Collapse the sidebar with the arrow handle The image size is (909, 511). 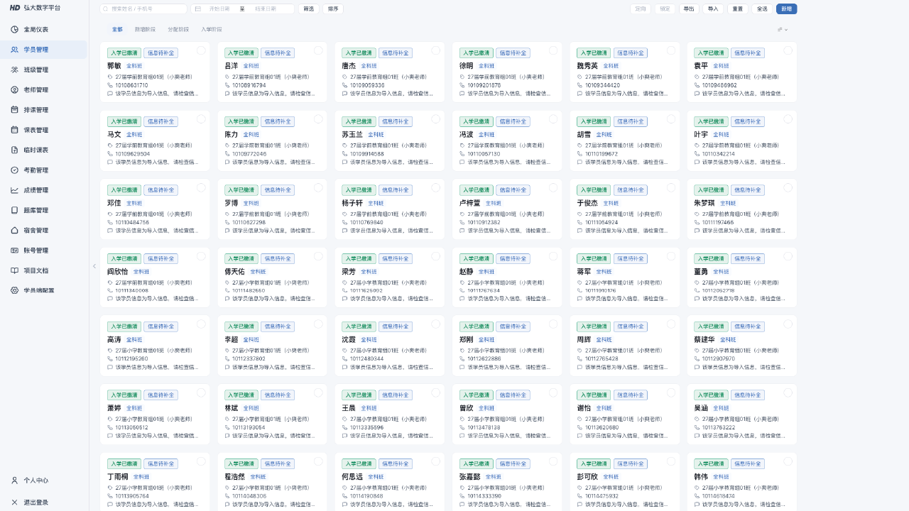coord(94,266)
